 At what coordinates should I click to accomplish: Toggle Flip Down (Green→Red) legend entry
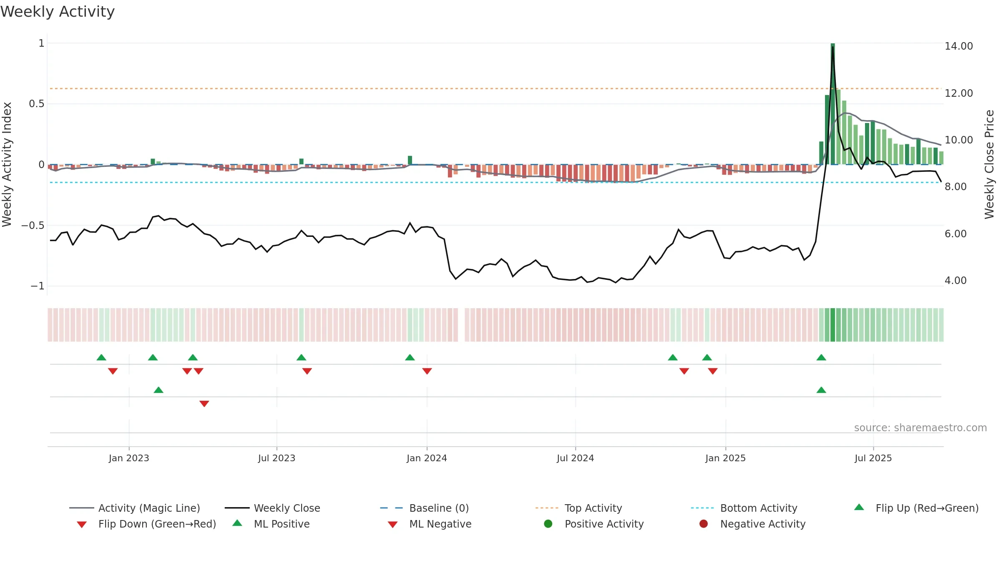[x=146, y=524]
